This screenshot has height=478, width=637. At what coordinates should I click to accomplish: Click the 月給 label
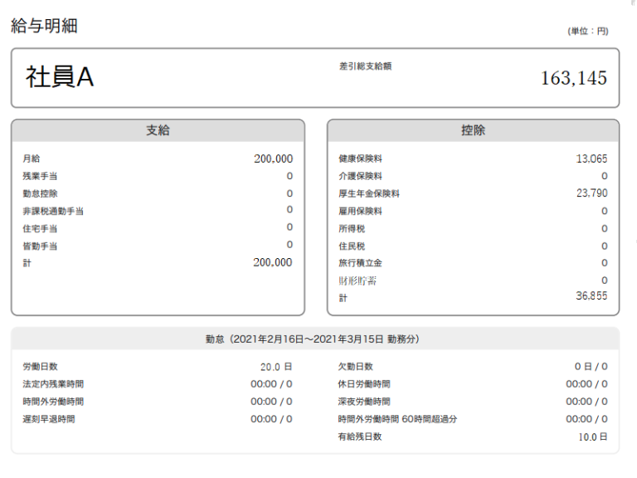click(x=32, y=159)
